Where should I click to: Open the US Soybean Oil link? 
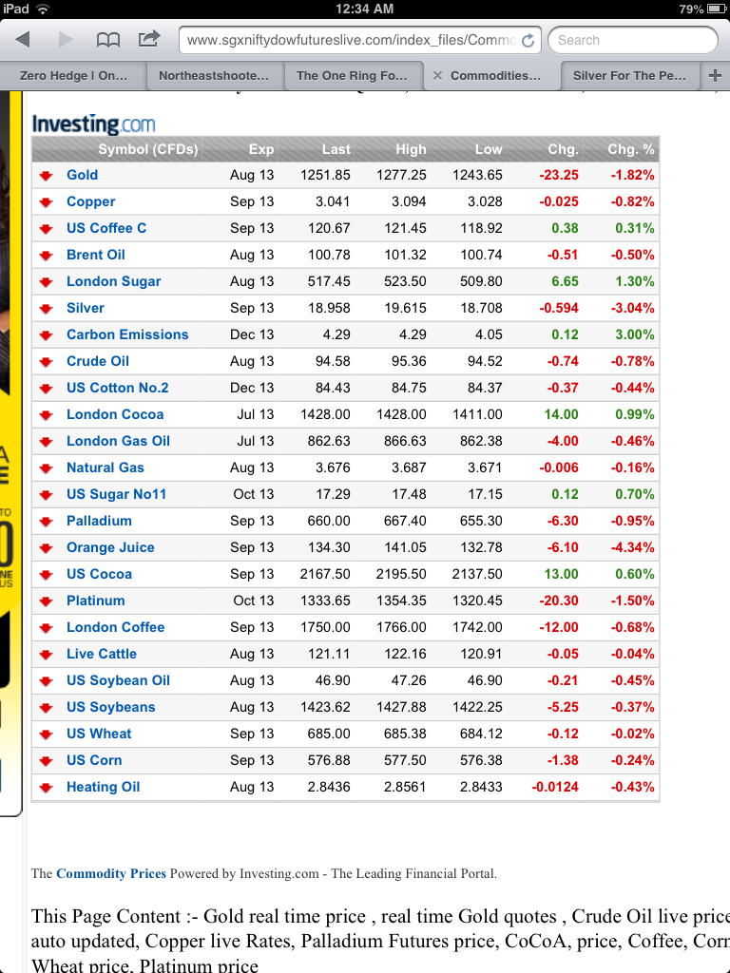118,680
